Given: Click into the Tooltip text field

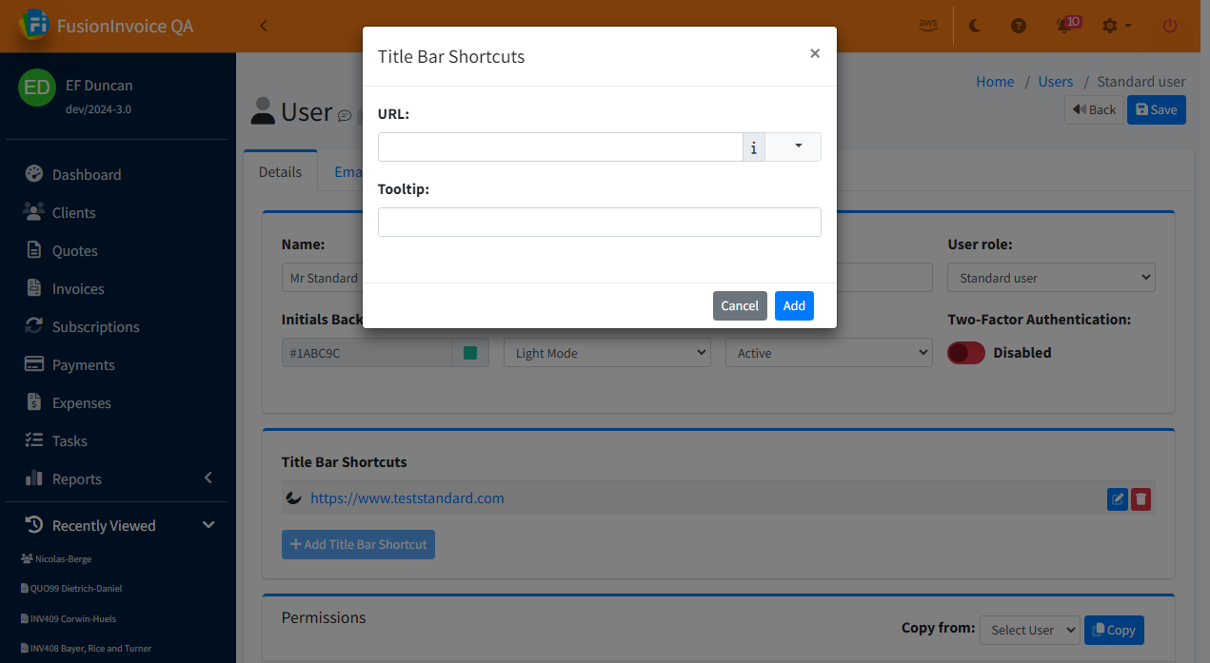Looking at the screenshot, I should (x=599, y=222).
